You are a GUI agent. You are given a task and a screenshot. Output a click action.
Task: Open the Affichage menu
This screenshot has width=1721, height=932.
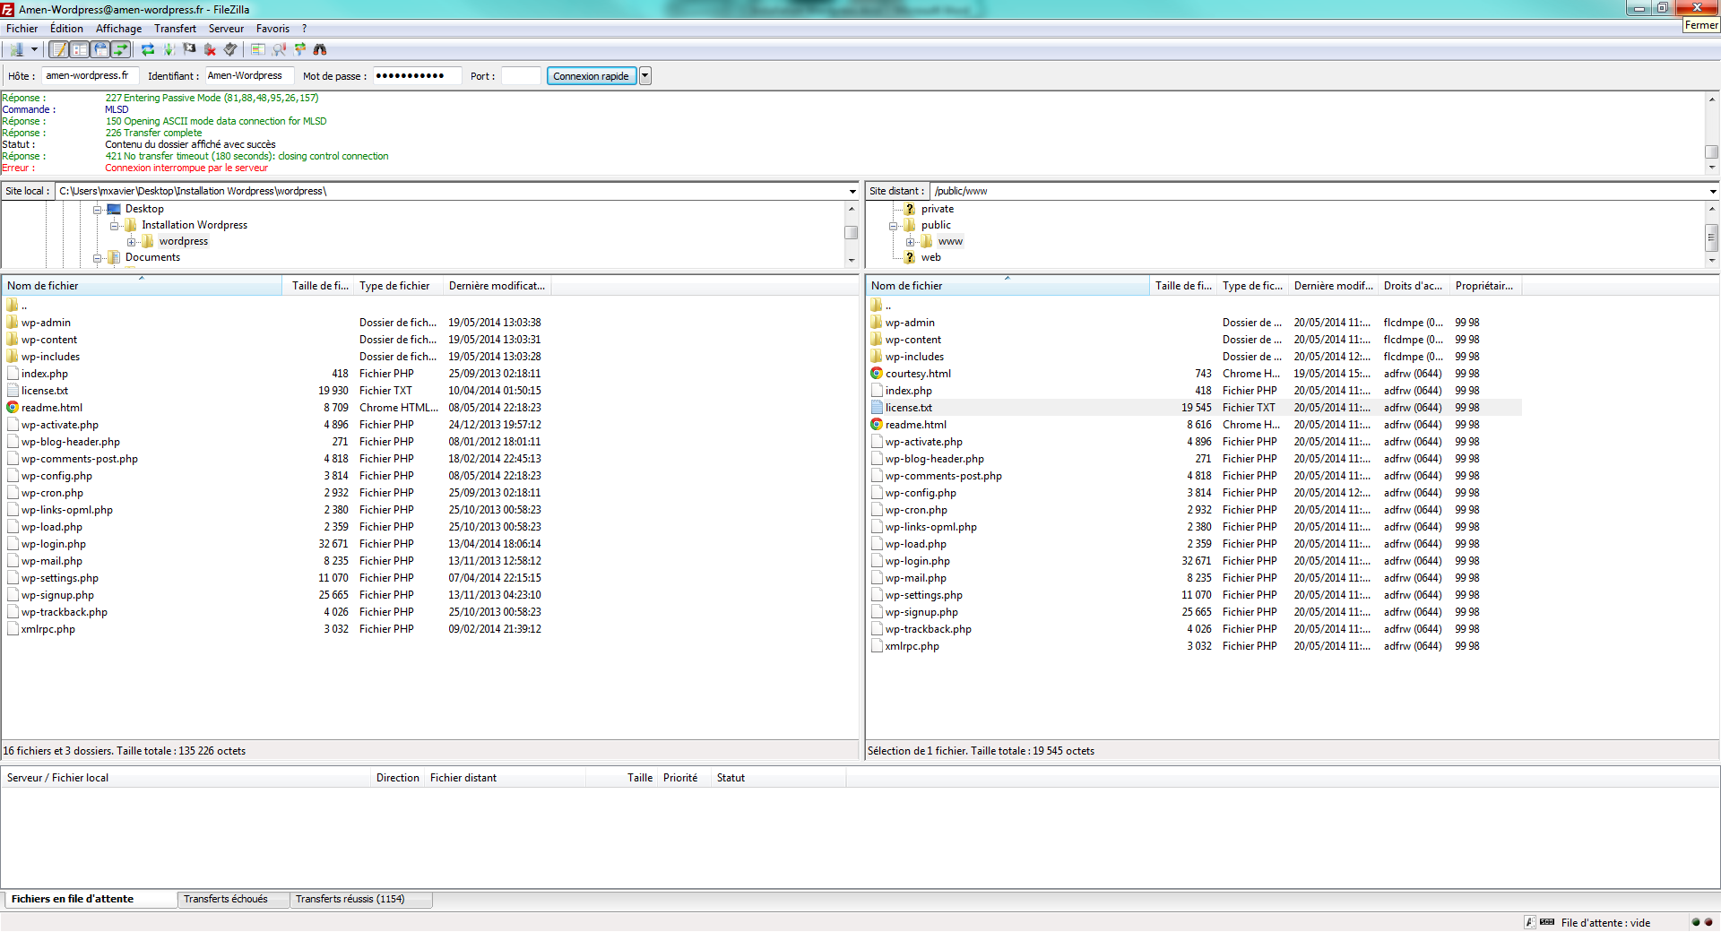pos(118,29)
